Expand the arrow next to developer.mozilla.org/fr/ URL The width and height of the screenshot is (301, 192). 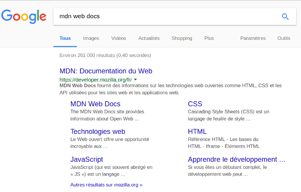click(135, 80)
